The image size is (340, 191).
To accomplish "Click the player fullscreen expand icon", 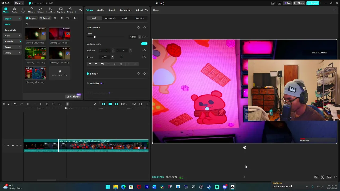I will (x=336, y=177).
